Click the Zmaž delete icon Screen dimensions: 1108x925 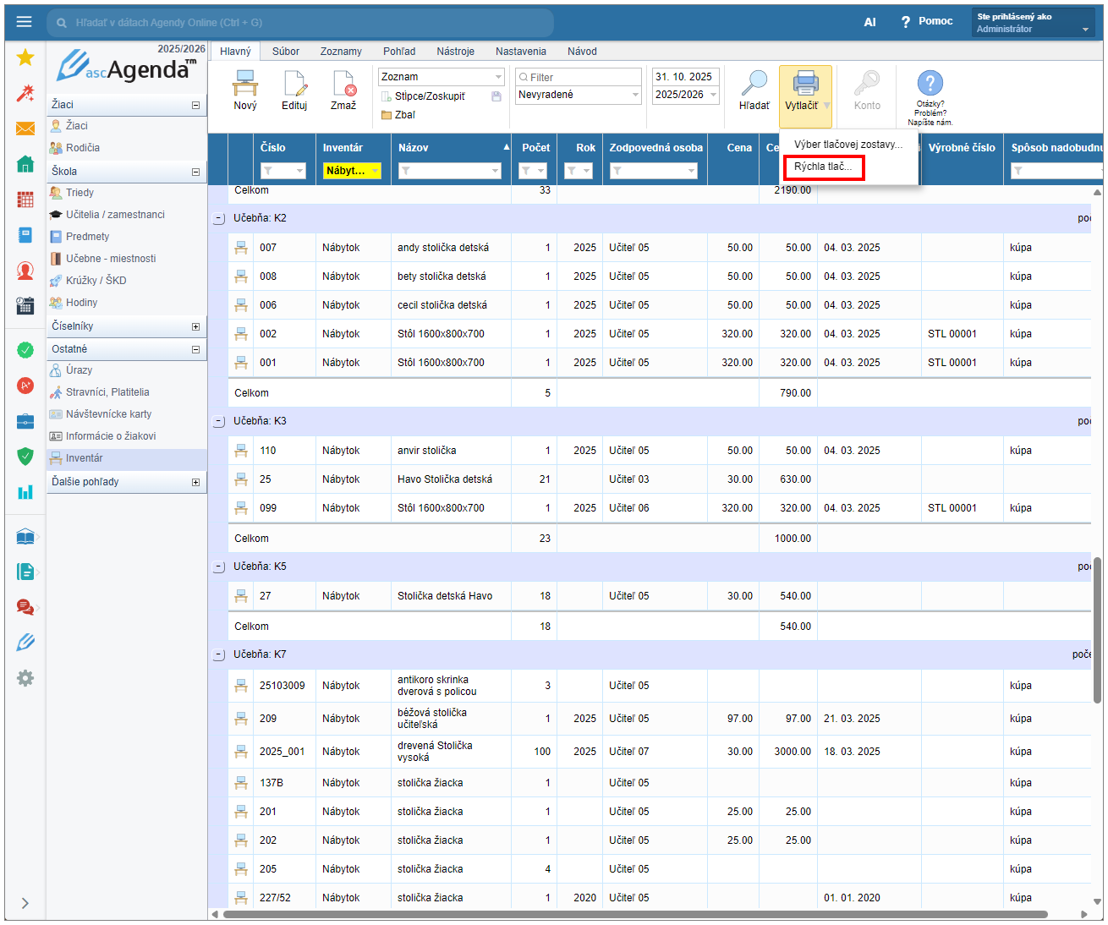point(343,85)
